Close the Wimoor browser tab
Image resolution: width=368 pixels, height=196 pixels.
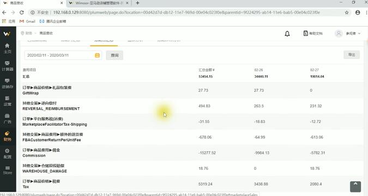[x=127, y=3]
